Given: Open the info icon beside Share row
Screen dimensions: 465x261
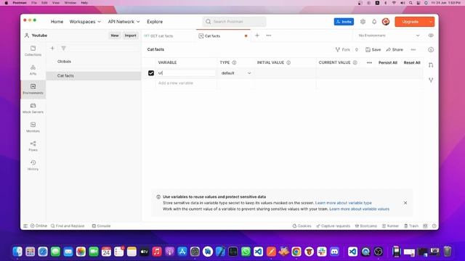Looking at the screenshot, I should tap(431, 50).
